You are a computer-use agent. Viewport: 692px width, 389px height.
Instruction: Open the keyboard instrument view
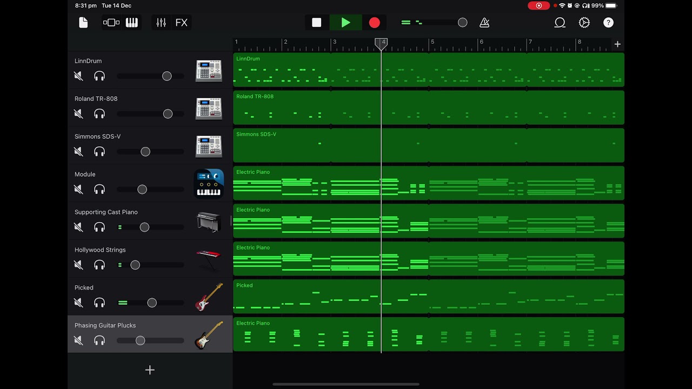(132, 23)
